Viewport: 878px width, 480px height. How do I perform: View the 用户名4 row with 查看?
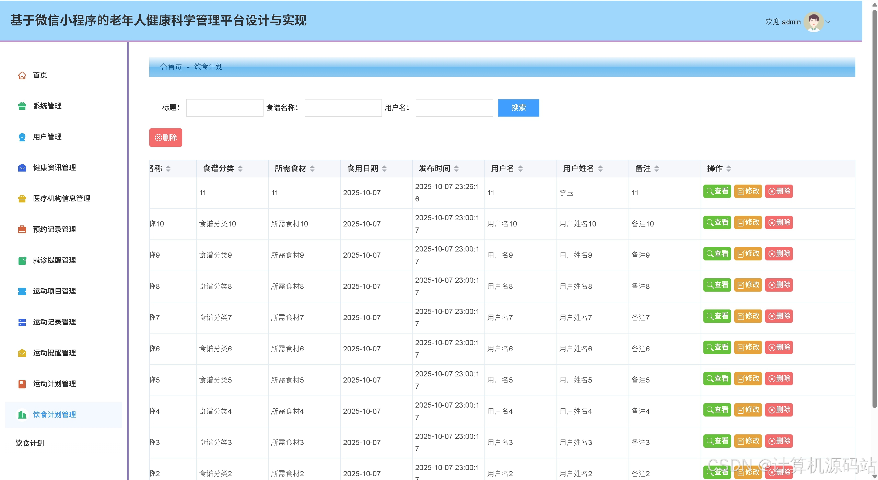point(717,410)
